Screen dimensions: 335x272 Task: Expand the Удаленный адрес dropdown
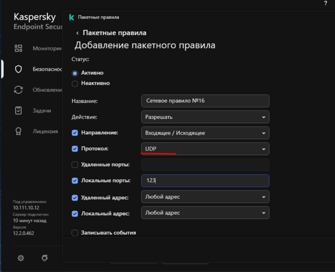pyautogui.click(x=205, y=197)
